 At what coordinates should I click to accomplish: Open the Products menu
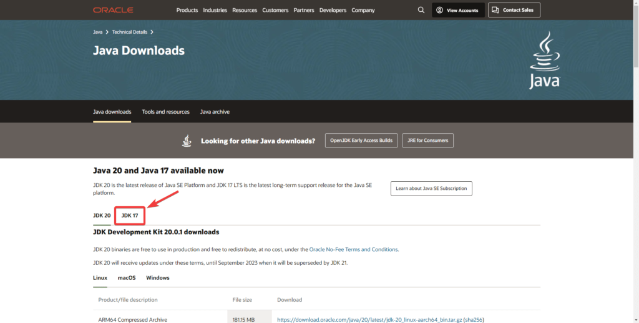[187, 10]
